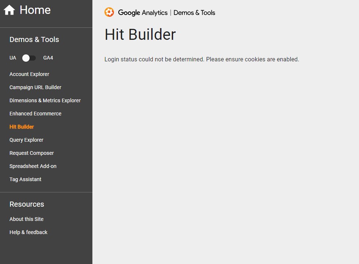Open the Query Explorer
Image resolution: width=359 pixels, height=264 pixels.
(x=26, y=140)
